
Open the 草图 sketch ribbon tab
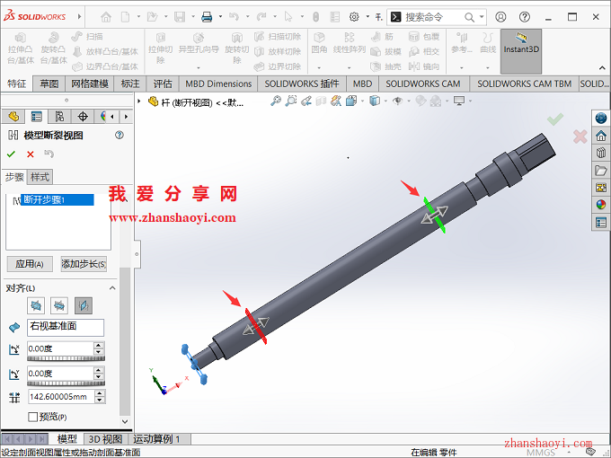[x=49, y=84]
